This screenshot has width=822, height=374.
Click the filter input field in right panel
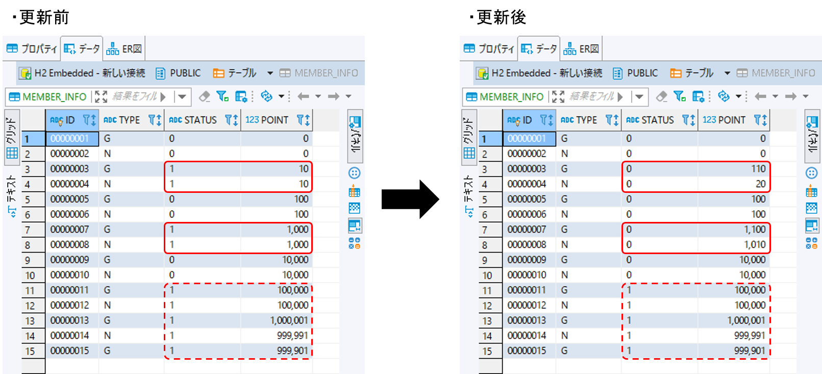point(592,96)
